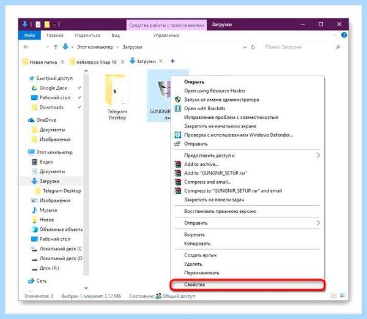Click the WinRAR icon beside Compress and email
Viewport: 367px width, 319px height.
click(178, 182)
